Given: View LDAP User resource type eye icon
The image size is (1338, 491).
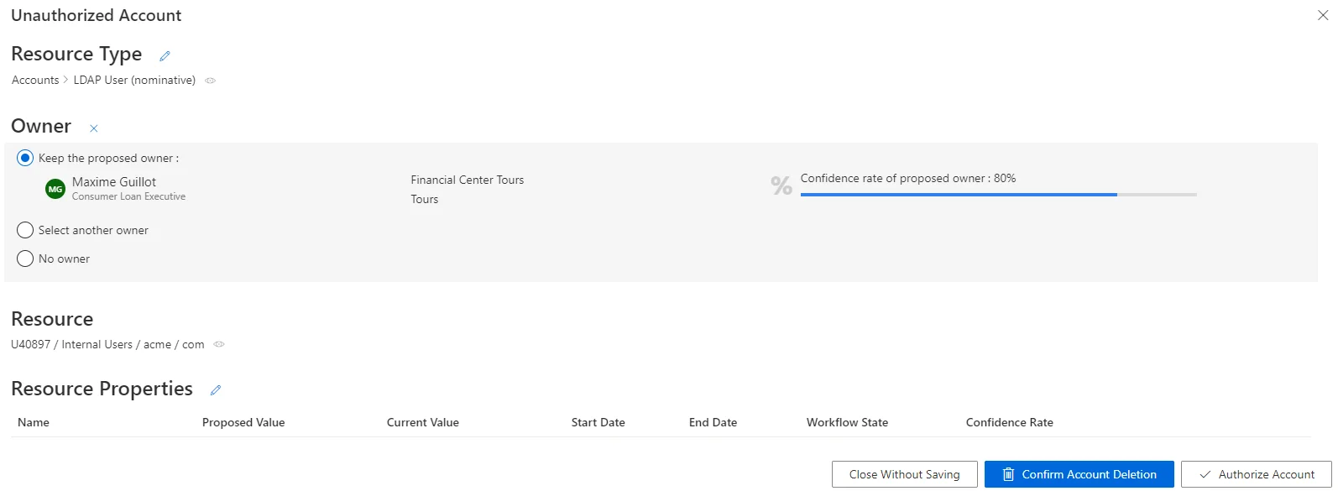Looking at the screenshot, I should pyautogui.click(x=211, y=81).
